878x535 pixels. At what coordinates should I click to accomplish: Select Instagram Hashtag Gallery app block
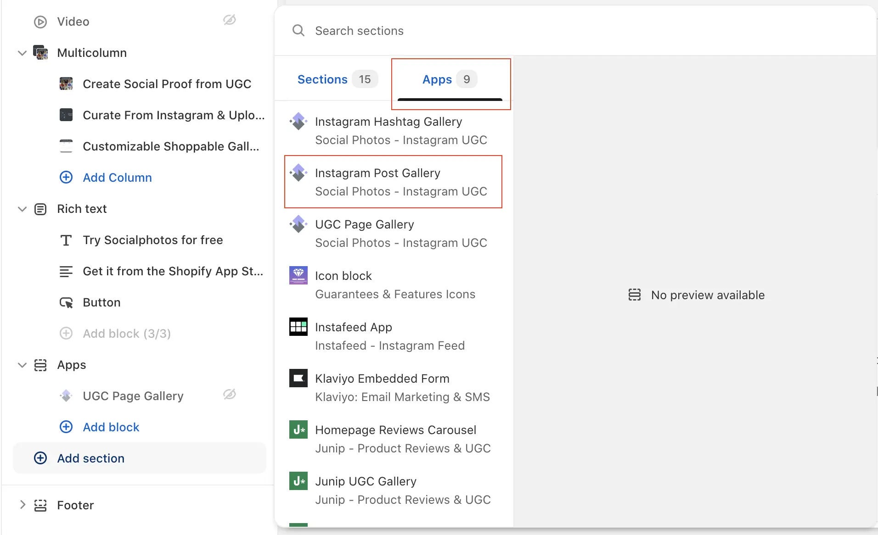394,130
